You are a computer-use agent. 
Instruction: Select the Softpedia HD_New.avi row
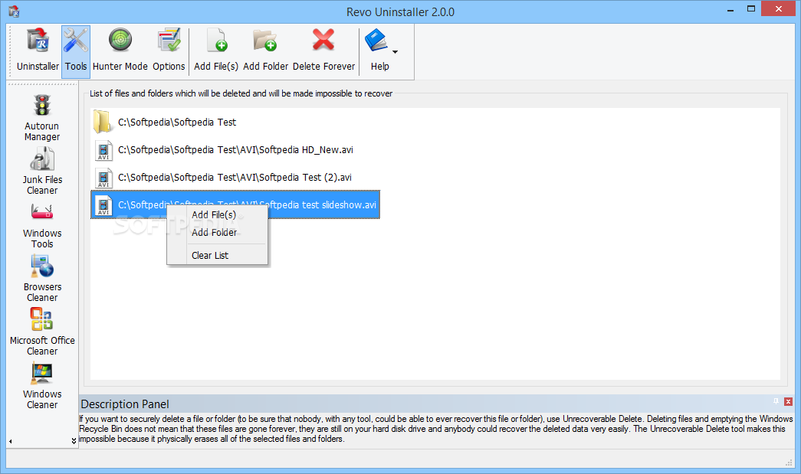(223, 150)
